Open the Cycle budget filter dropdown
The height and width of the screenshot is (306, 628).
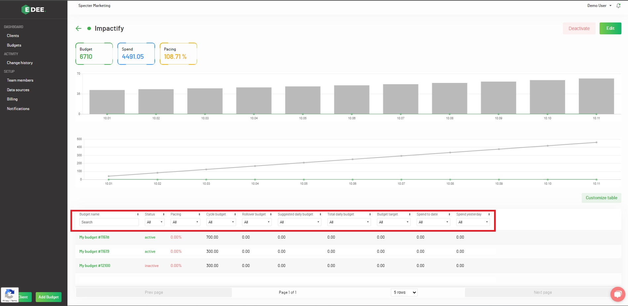tap(221, 222)
